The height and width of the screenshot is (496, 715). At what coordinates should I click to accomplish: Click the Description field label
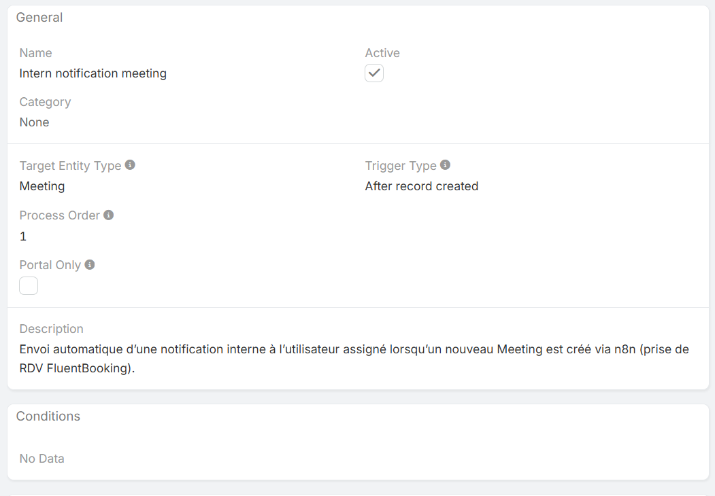pos(52,329)
